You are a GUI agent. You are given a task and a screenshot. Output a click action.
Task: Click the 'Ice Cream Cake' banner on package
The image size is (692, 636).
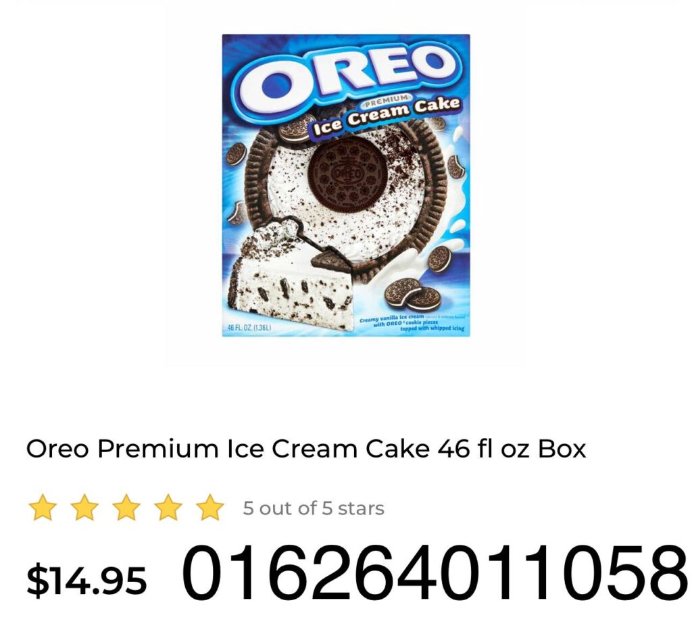385,116
